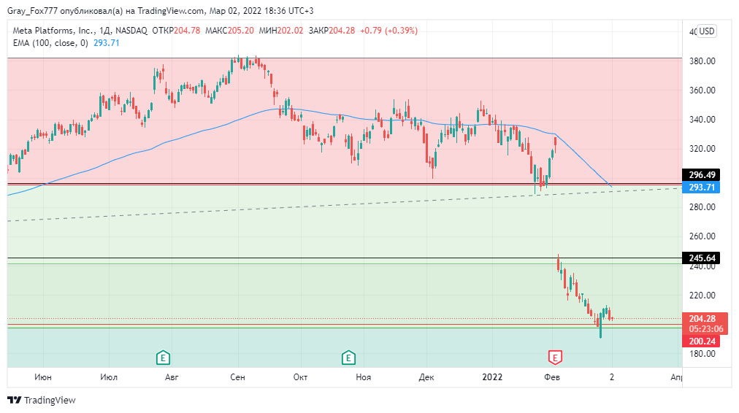Click the 200.24 price level label
This screenshot has height=413, width=739.
701,341
